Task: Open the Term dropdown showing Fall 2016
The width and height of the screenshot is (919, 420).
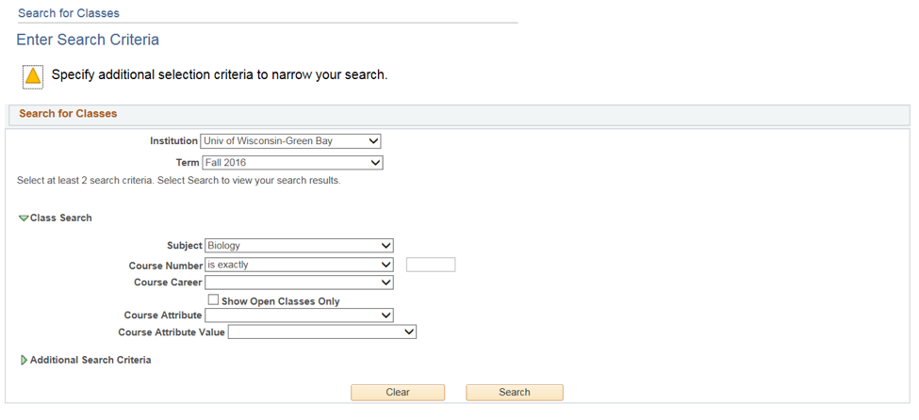Action: 292,162
